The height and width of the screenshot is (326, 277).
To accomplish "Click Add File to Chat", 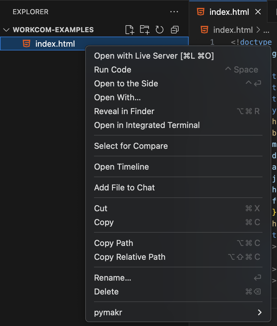I will pyautogui.click(x=124, y=188).
